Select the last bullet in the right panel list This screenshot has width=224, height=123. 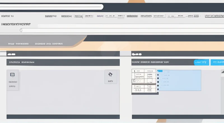coord(158,89)
